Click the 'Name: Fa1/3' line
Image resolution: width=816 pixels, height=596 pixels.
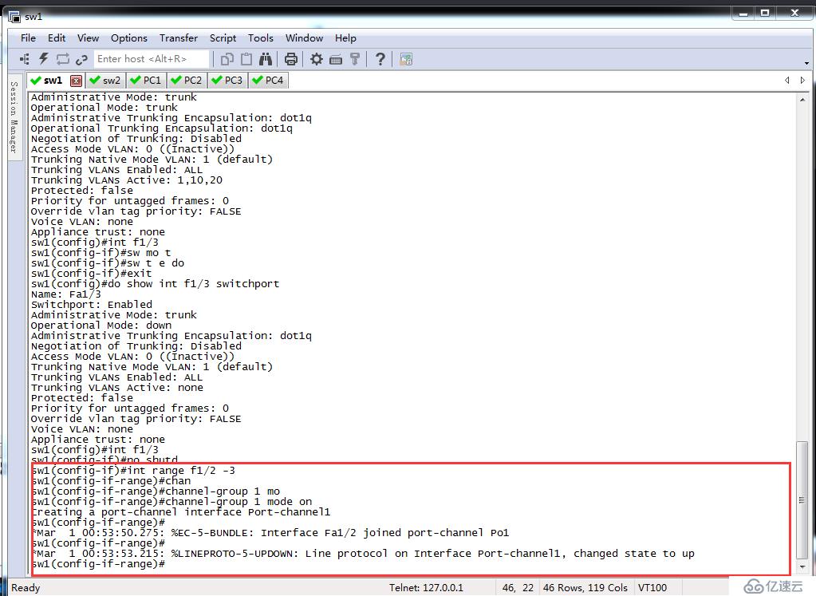pyautogui.click(x=66, y=294)
